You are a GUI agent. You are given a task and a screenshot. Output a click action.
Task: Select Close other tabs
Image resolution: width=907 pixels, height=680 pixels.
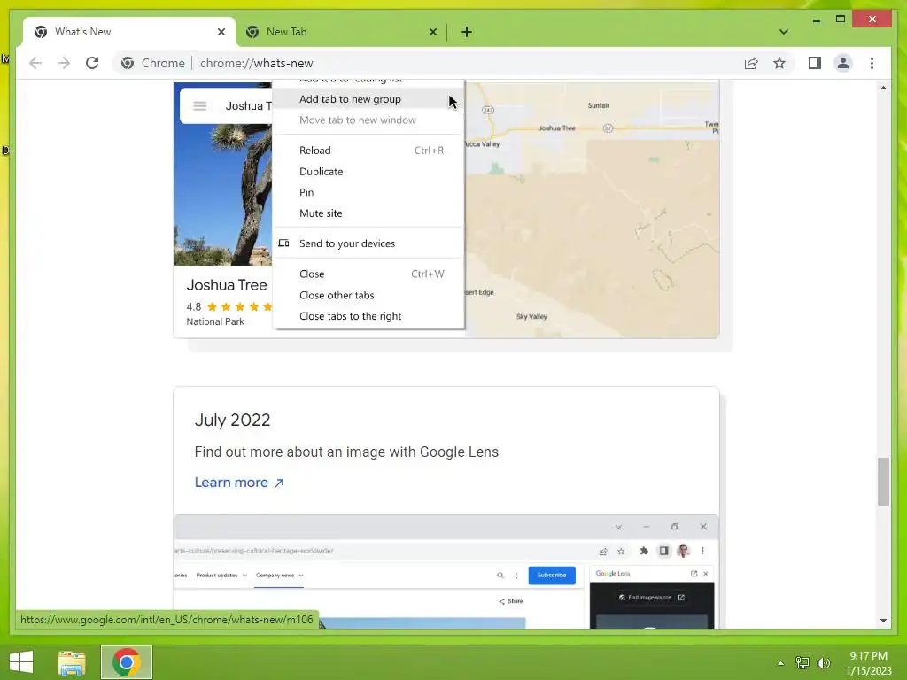[368, 295]
